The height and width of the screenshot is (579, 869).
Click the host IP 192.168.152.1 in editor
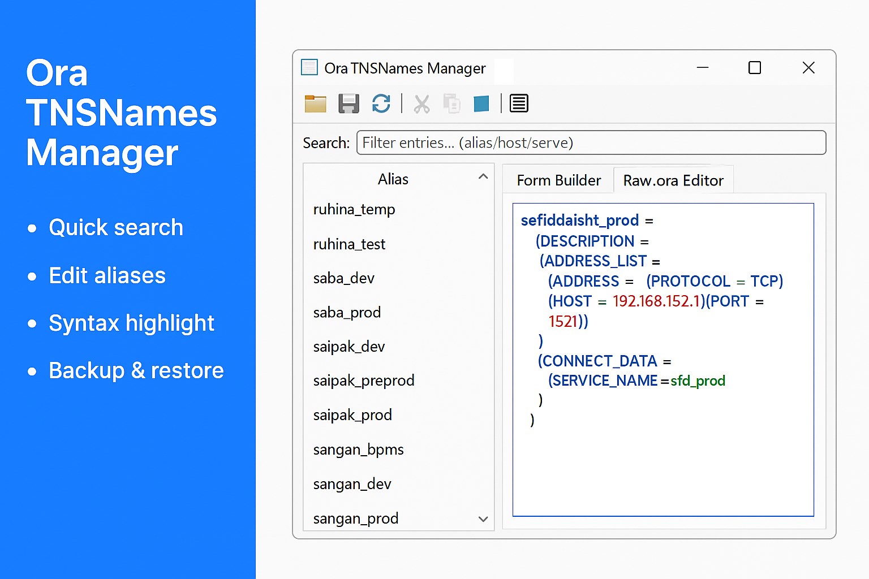tap(656, 301)
